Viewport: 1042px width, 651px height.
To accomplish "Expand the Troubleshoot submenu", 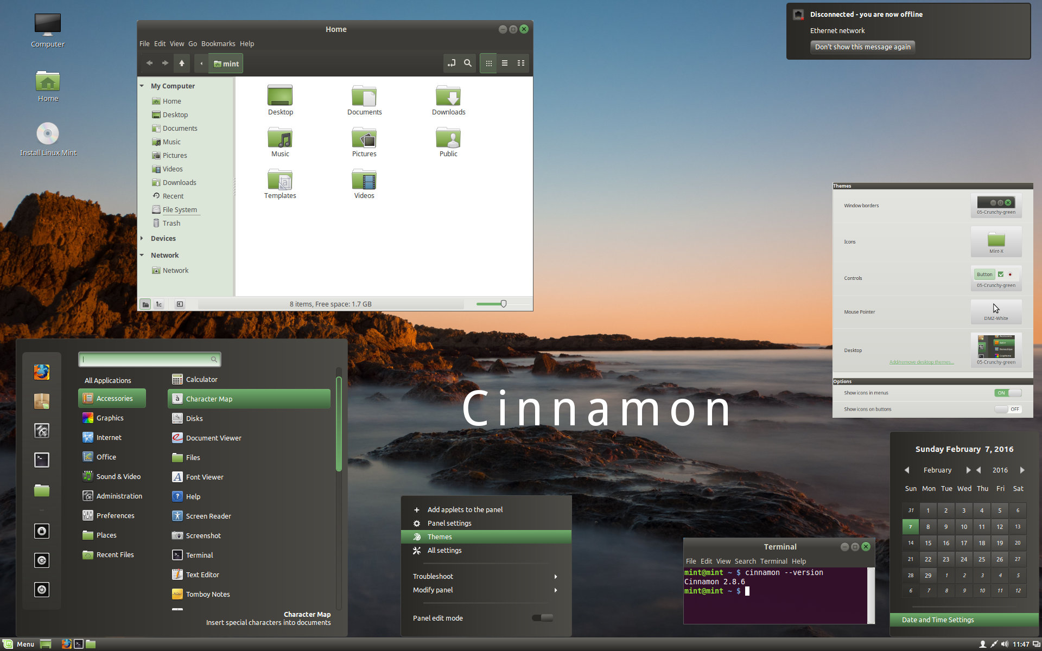I will 486,576.
